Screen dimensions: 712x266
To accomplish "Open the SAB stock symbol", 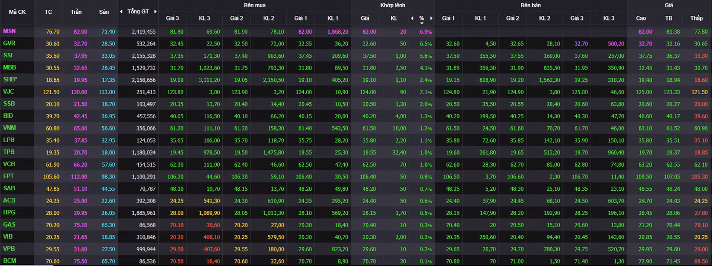I will click(x=8, y=188).
